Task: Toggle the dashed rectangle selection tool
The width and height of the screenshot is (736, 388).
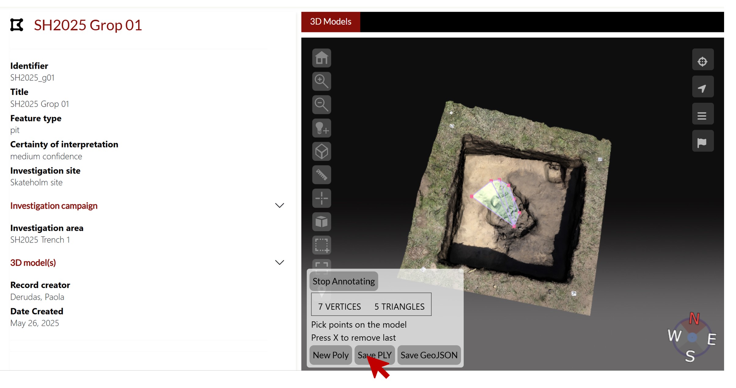Action: tap(321, 245)
